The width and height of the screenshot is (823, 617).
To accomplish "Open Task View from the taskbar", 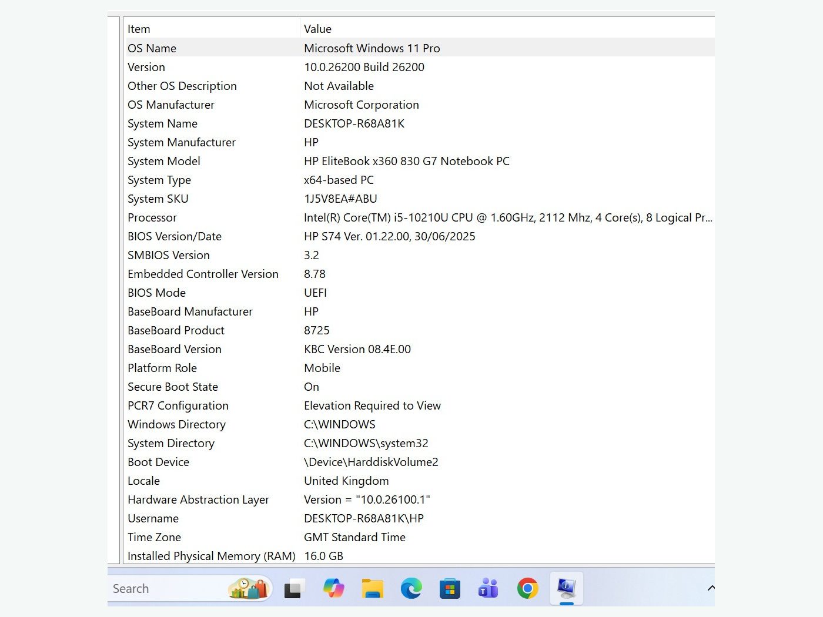I will (x=294, y=588).
